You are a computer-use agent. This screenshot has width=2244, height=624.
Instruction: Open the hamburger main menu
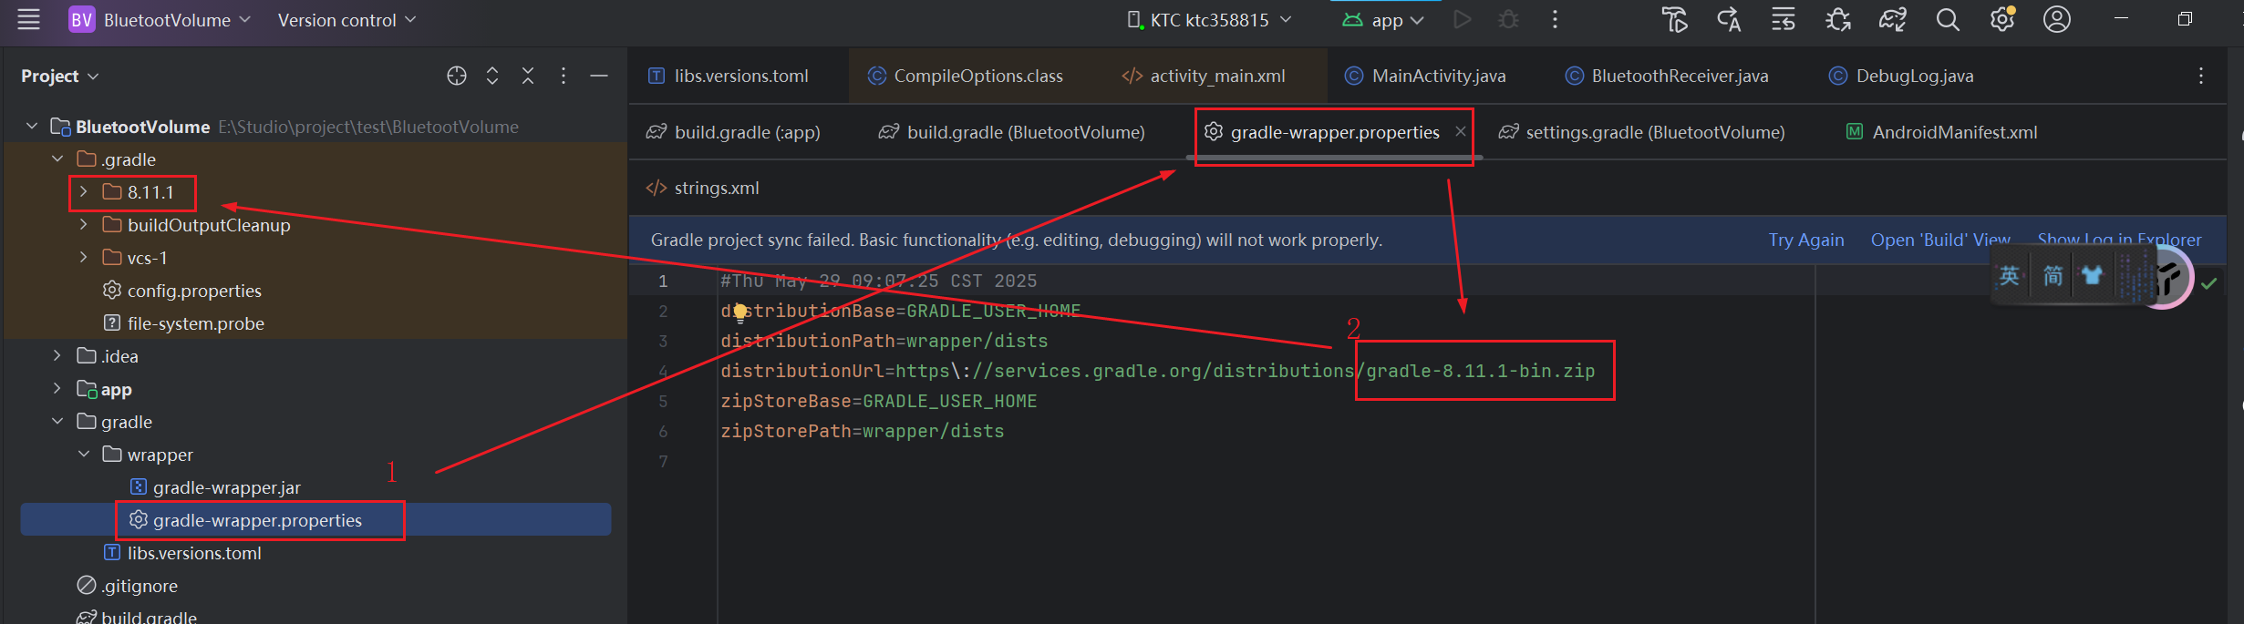(x=28, y=19)
